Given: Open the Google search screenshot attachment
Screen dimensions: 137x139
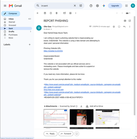Looking at the screenshot, I should pyautogui.click(x=55, y=117).
